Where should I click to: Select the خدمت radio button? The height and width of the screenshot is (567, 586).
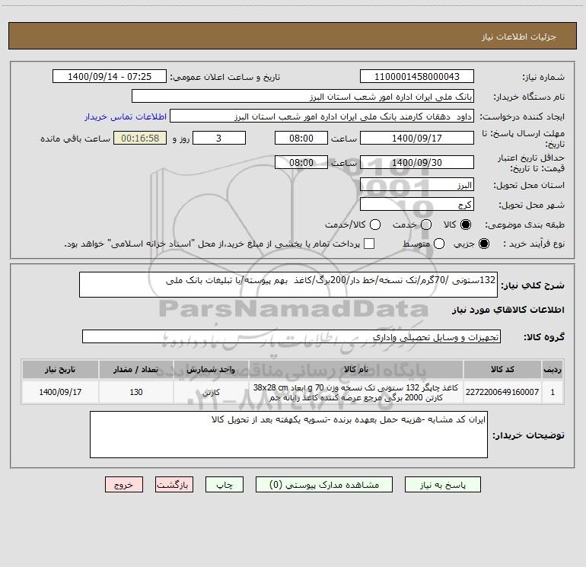coord(426,225)
